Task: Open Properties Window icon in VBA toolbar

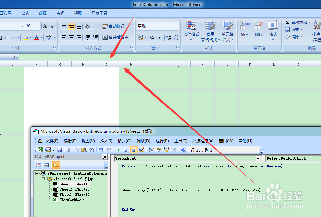Action: pos(159,150)
